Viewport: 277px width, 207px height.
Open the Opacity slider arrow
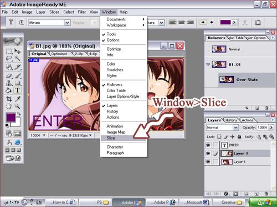[x=271, y=128]
